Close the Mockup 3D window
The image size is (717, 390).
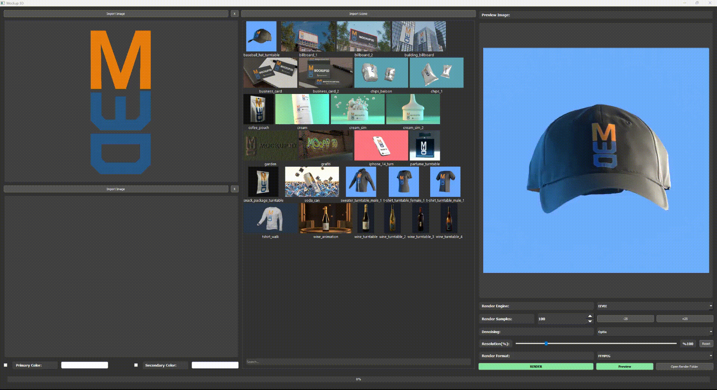pyautogui.click(x=710, y=3)
